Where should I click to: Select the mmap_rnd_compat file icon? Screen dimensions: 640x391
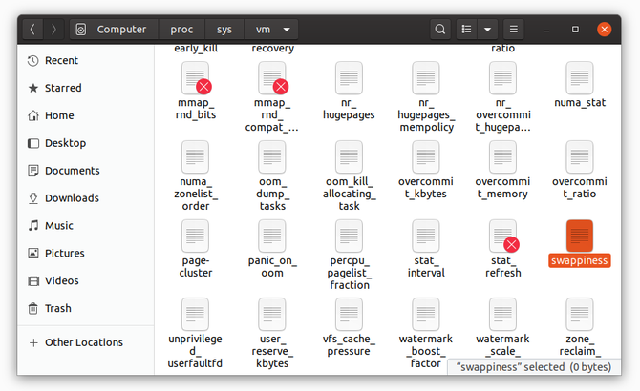272,78
